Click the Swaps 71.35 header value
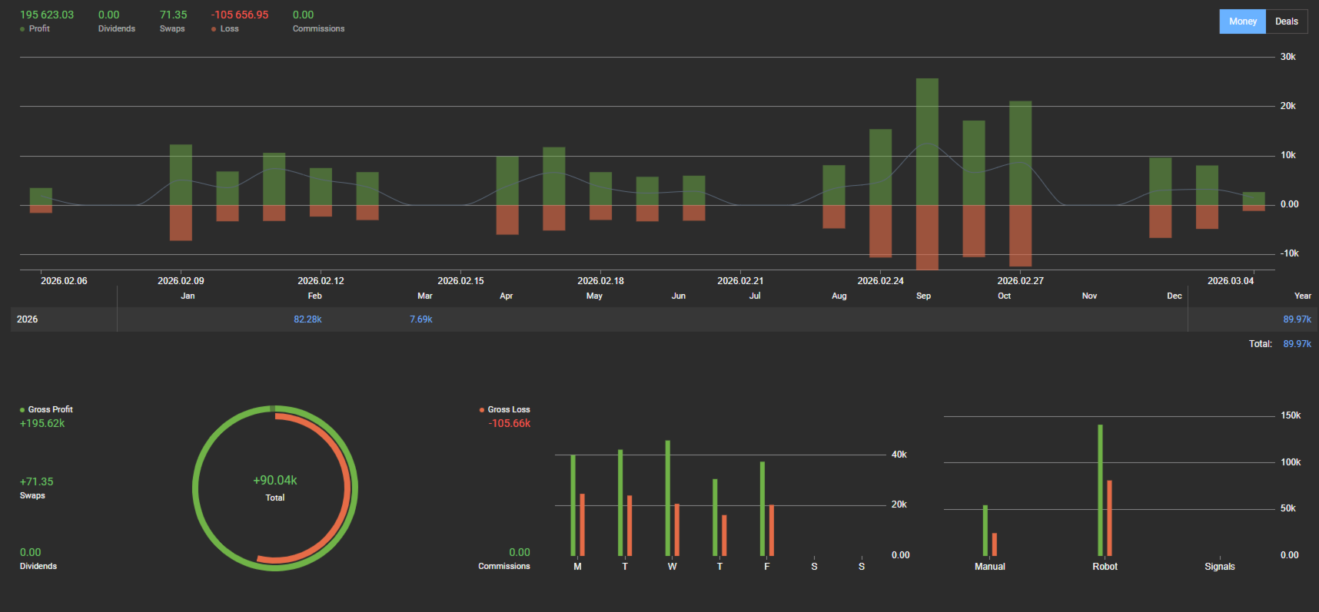 [173, 15]
